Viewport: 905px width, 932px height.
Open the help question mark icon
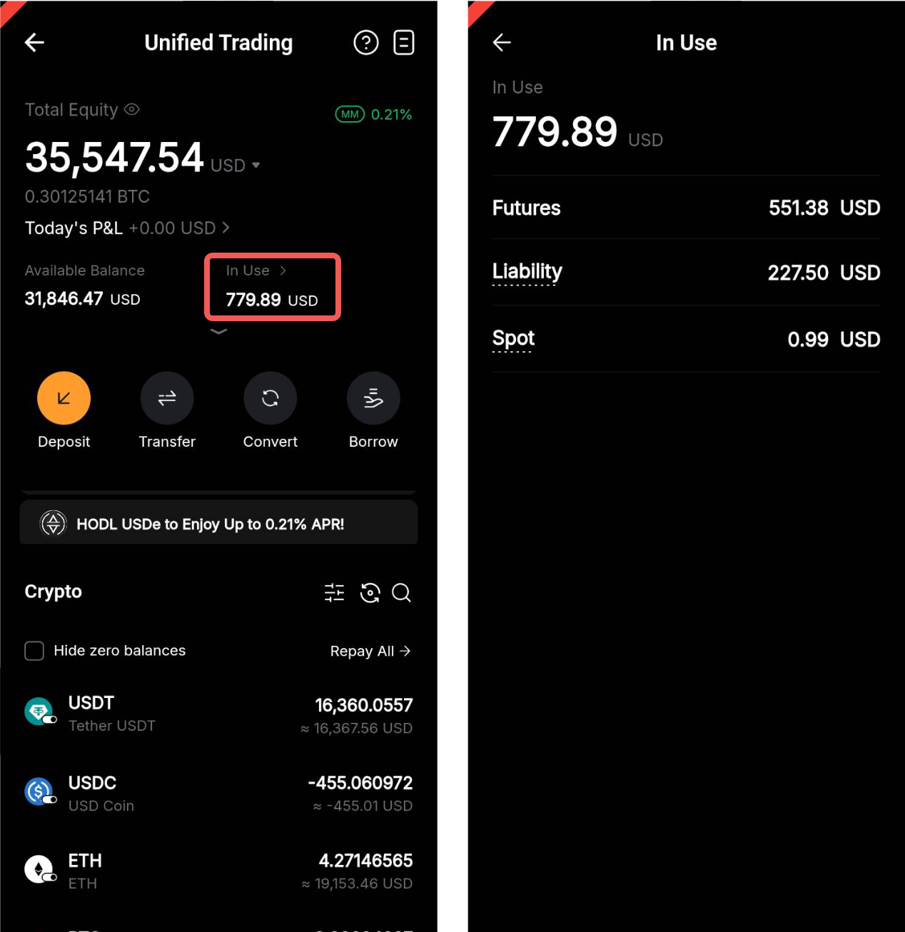pyautogui.click(x=366, y=43)
